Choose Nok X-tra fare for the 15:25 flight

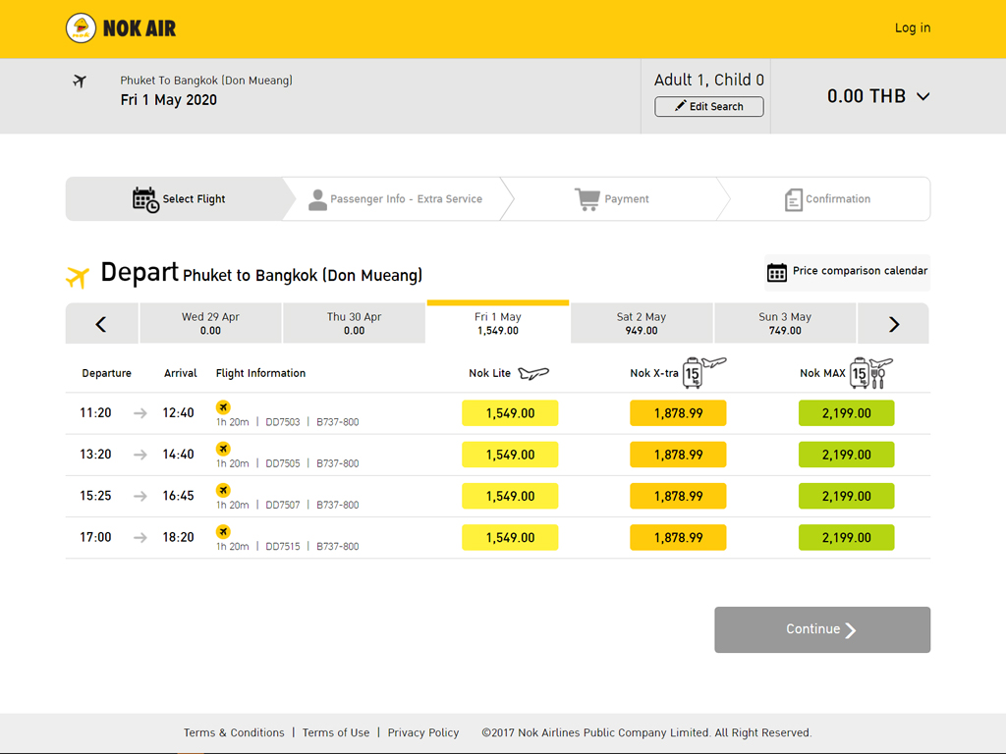pos(678,496)
